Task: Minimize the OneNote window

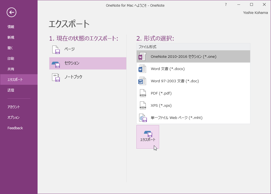Action: pyautogui.click(x=239, y=5)
